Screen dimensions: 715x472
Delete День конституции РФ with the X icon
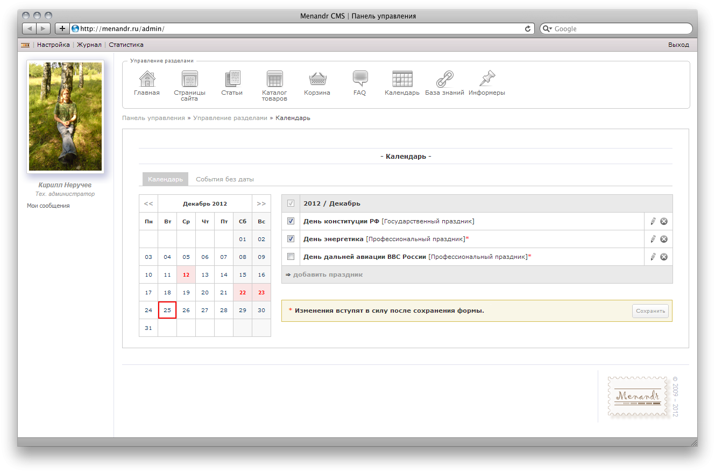click(664, 221)
